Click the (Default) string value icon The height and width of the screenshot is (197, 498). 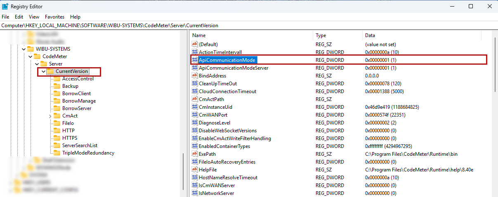pyautogui.click(x=195, y=44)
